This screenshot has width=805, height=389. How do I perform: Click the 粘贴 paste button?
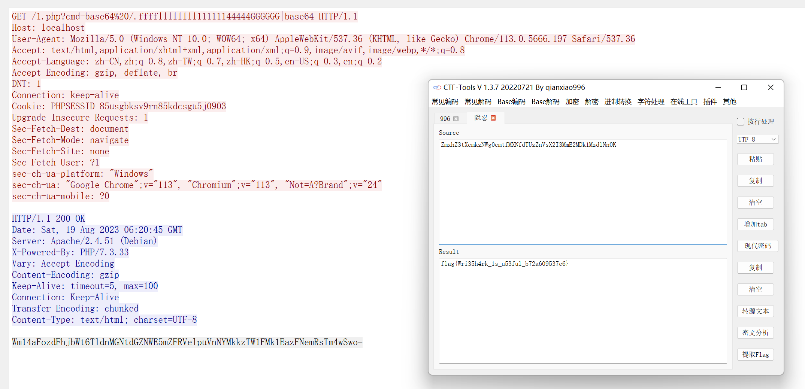click(756, 159)
